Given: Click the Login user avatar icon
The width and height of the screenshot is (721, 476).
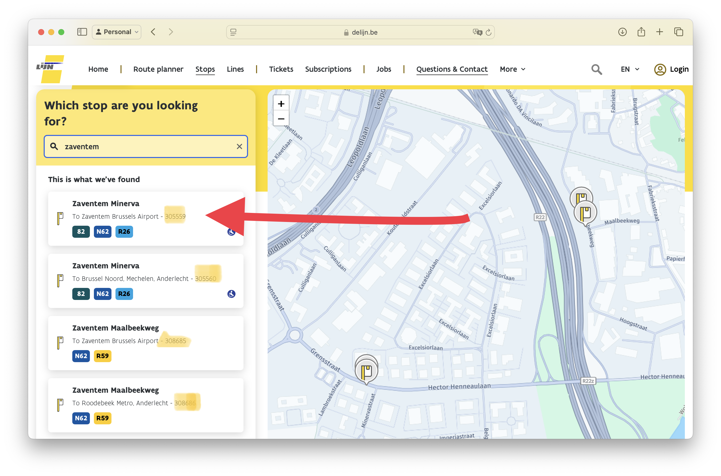Looking at the screenshot, I should click(x=660, y=69).
